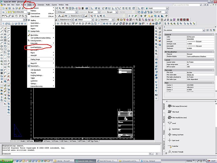Collapse the General properties section

pos(213,35)
